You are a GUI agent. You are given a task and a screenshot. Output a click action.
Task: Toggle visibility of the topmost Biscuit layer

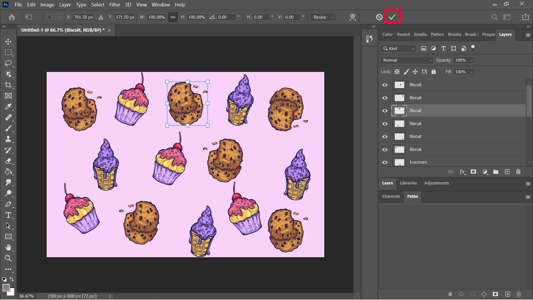(385, 85)
